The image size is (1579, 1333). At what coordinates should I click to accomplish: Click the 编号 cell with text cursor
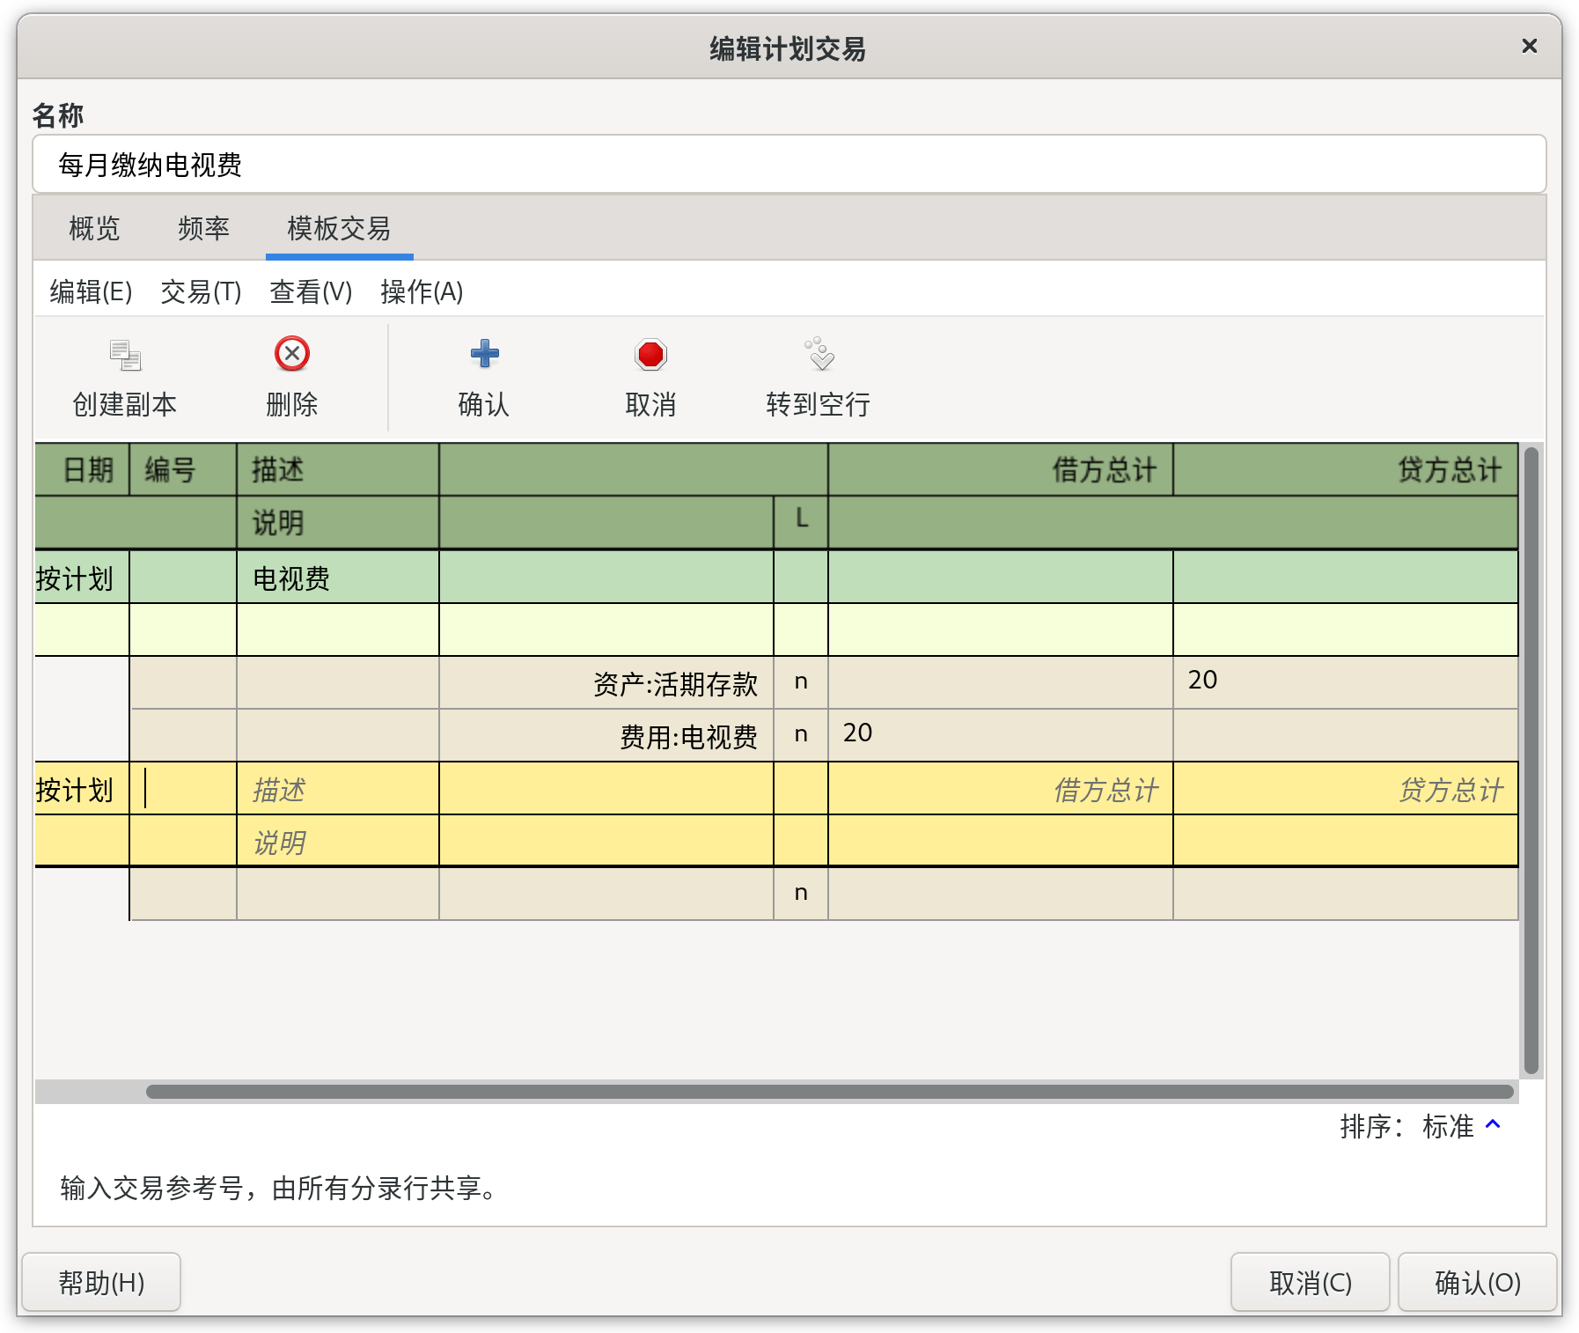point(183,789)
